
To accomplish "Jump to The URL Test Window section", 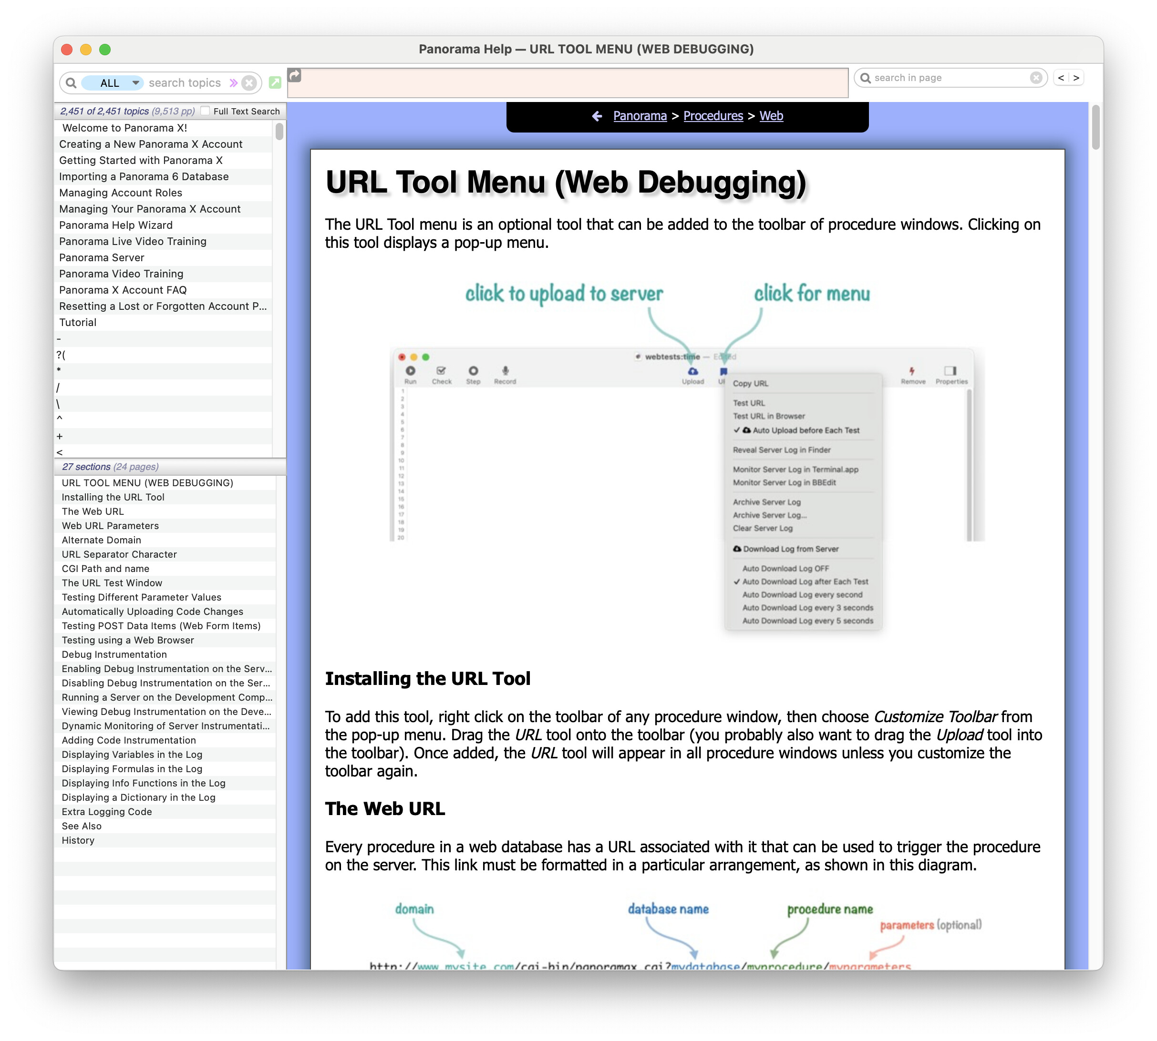I will click(112, 583).
